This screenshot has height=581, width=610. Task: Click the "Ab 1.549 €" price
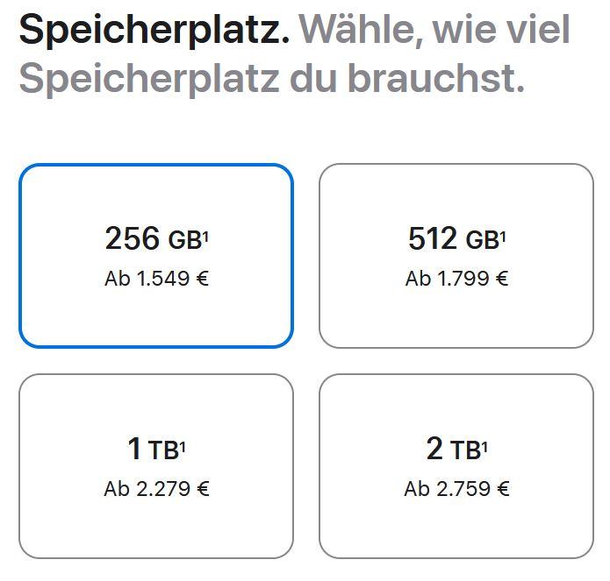(156, 279)
